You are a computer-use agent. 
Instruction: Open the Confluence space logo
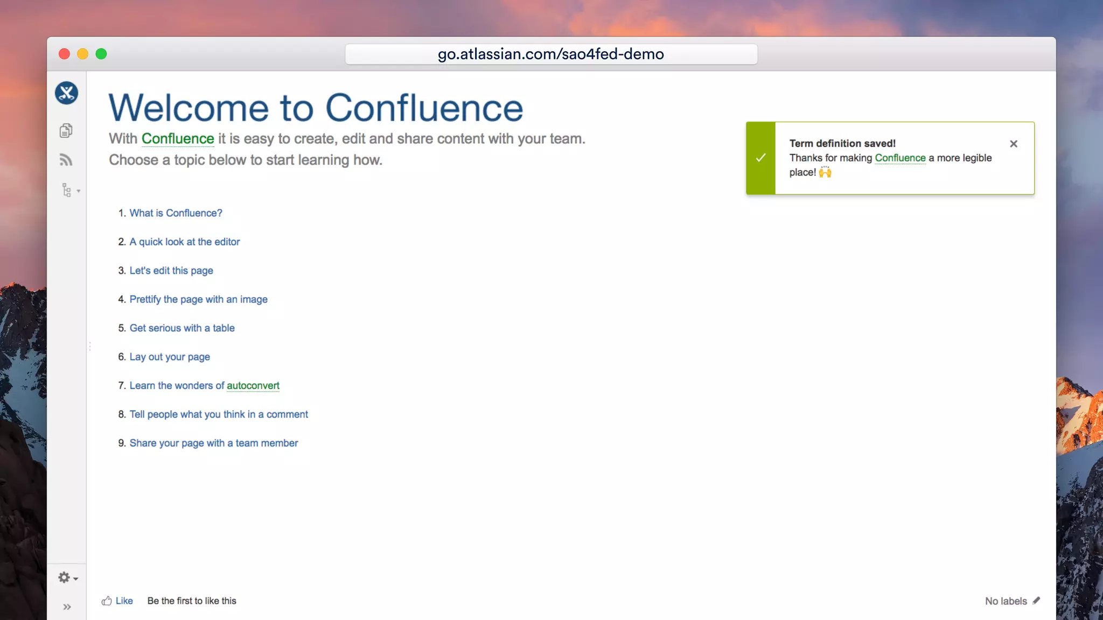click(x=66, y=93)
